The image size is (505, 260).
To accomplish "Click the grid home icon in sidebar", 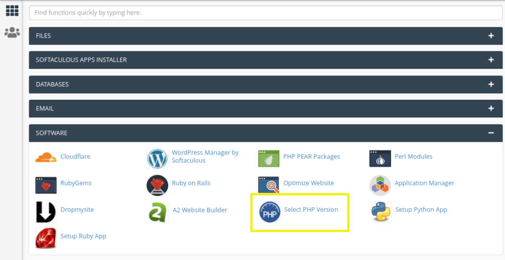I will [x=12, y=11].
